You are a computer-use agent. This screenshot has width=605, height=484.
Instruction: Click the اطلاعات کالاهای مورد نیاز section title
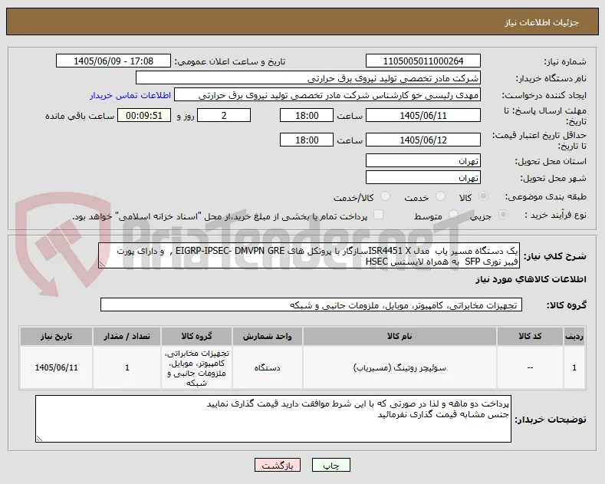coord(531,279)
